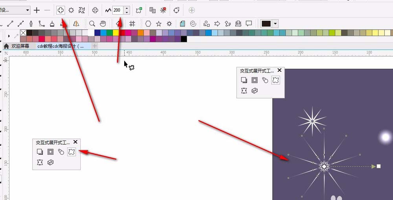Image resolution: width=393 pixels, height=200 pixels.
Task: Click the amplitude field showing 200
Action: [x=118, y=10]
